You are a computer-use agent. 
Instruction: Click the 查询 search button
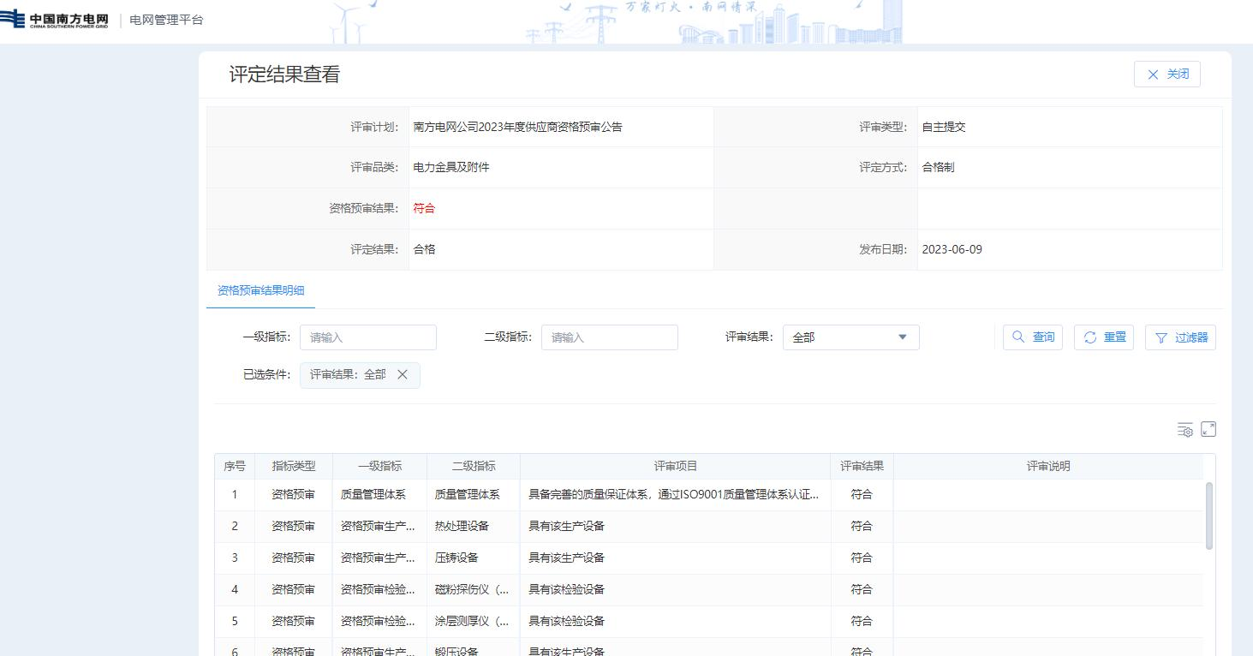tap(1033, 337)
